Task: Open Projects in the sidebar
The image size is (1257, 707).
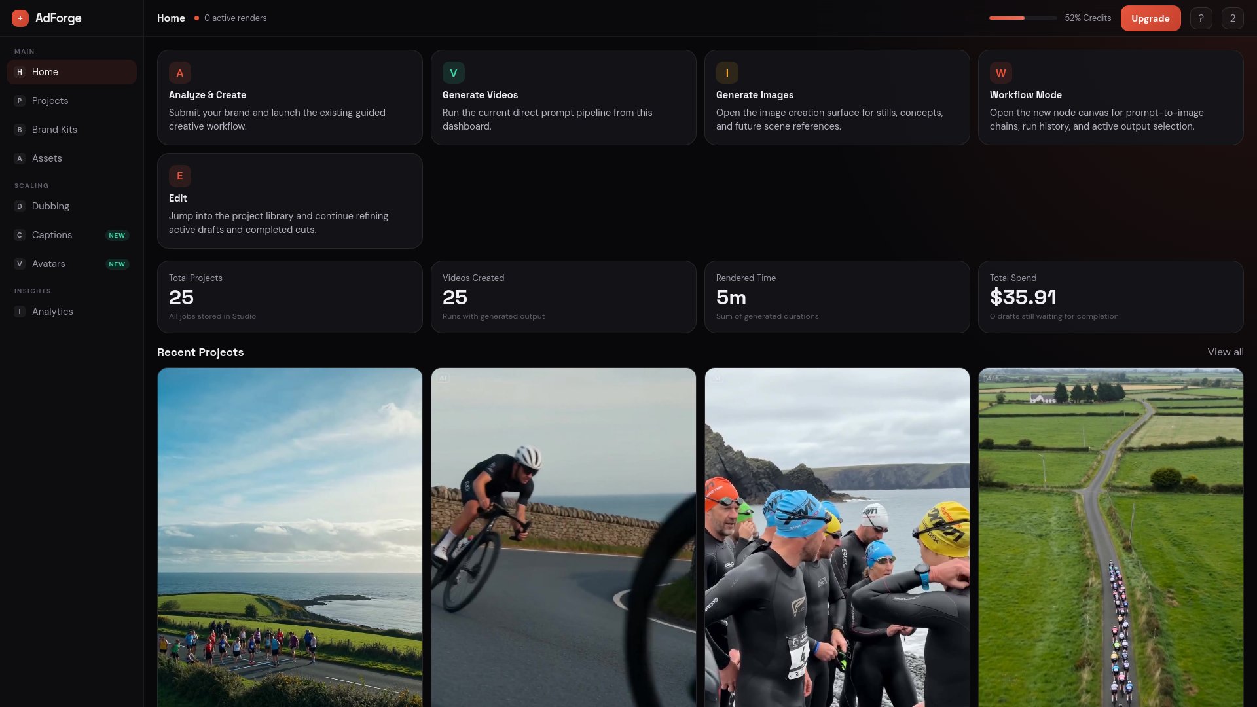Action: [x=71, y=101]
